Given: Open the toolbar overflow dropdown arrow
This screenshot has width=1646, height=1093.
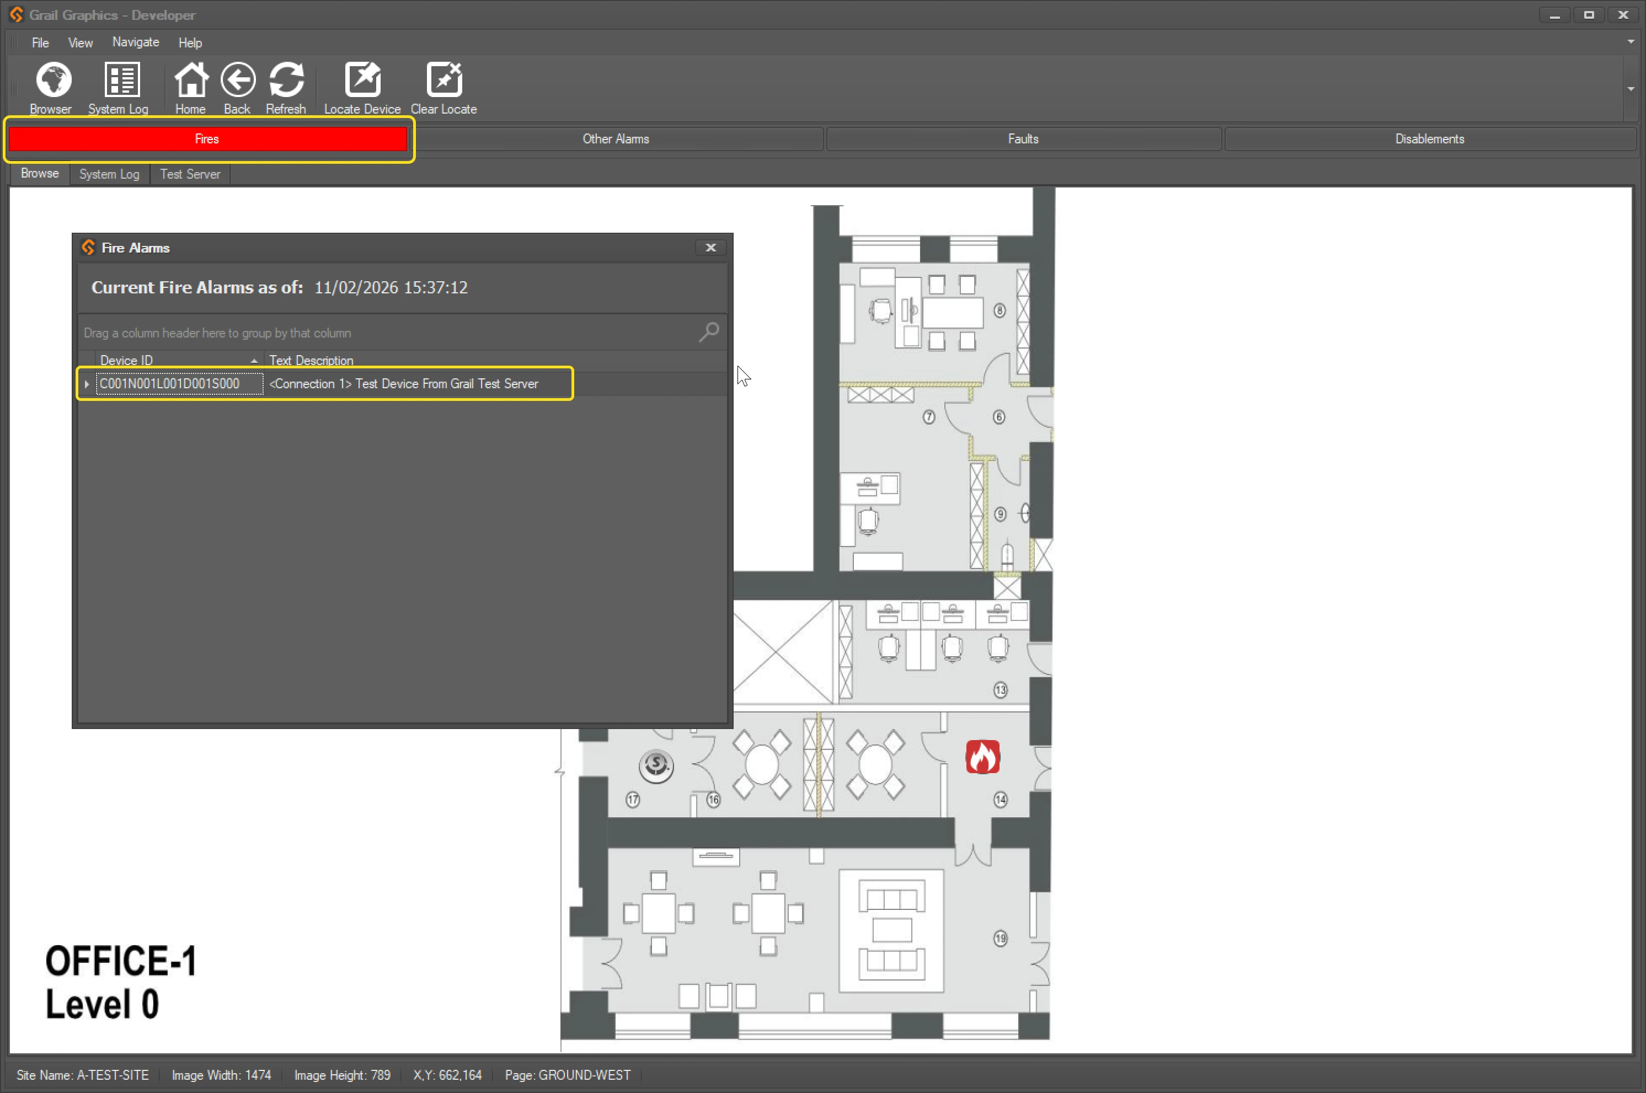Looking at the screenshot, I should coord(1631,89).
